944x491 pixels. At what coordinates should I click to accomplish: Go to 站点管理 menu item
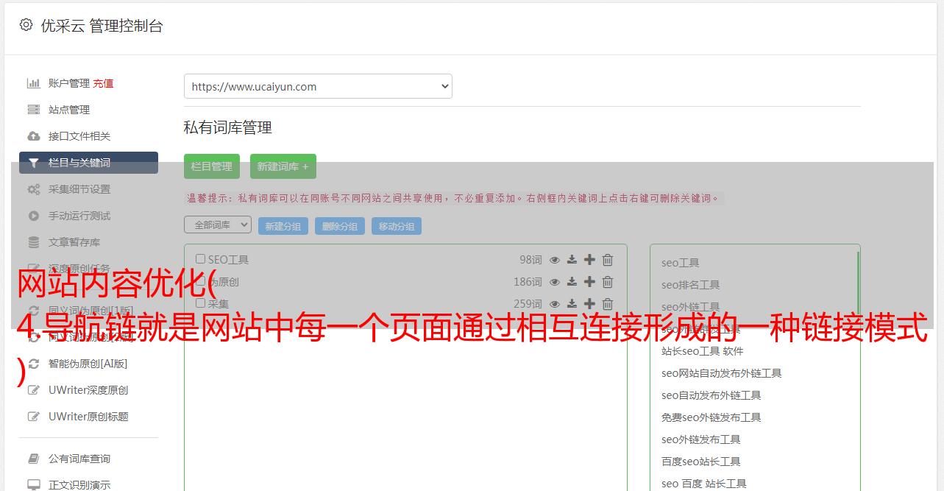[x=69, y=110]
